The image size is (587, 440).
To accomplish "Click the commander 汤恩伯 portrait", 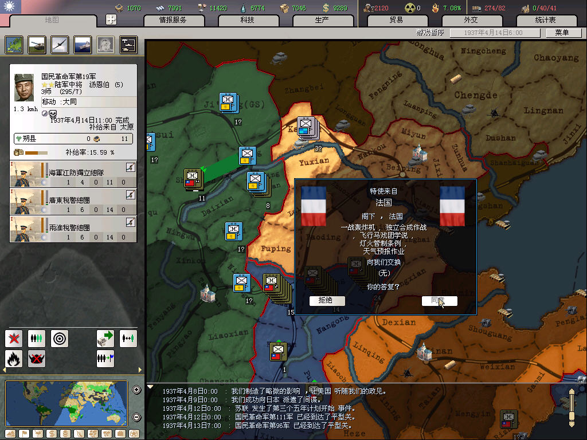I will click(24, 88).
